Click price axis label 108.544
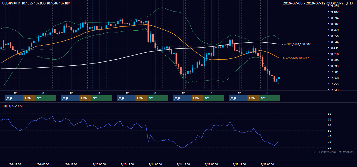Viewport: 357px width, 167px height. pyautogui.click(x=333, y=42)
